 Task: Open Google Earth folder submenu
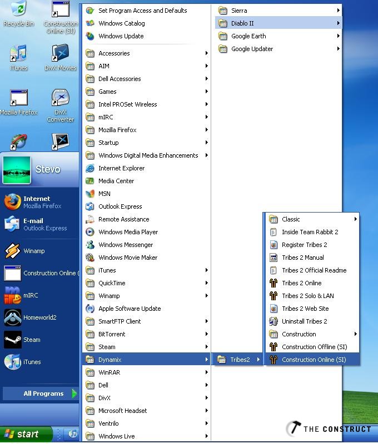pyautogui.click(x=278, y=36)
